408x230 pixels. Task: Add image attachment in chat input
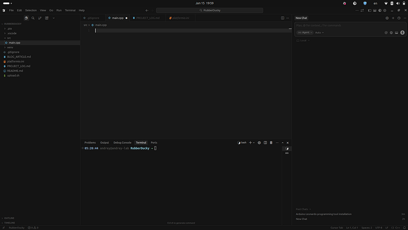click(x=396, y=33)
